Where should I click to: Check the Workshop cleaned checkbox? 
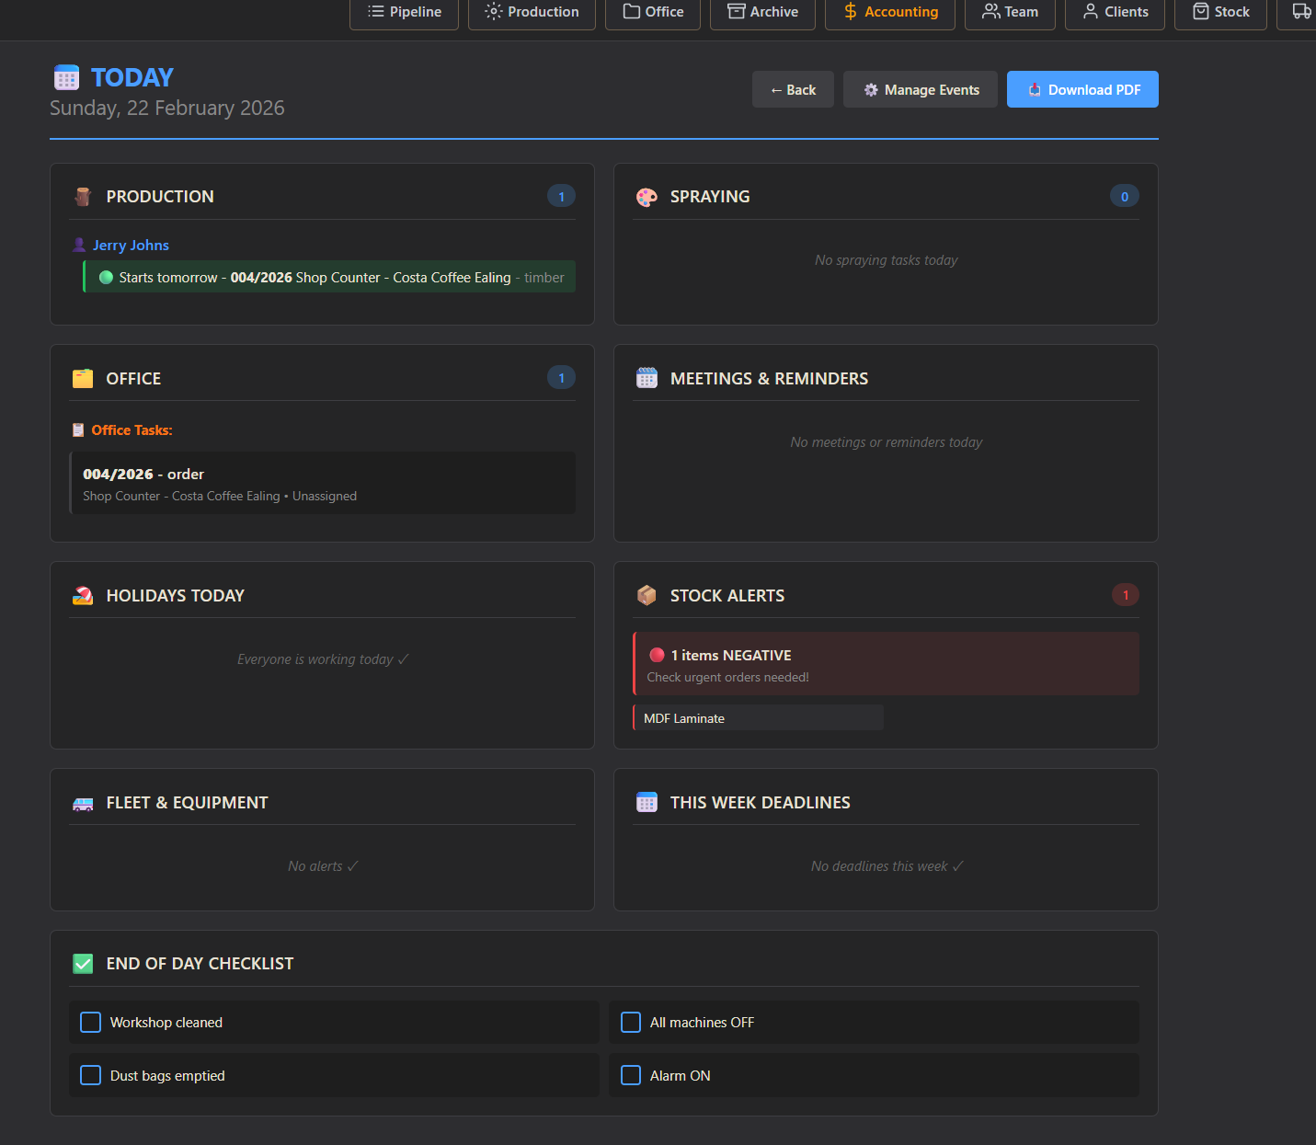tap(91, 1023)
